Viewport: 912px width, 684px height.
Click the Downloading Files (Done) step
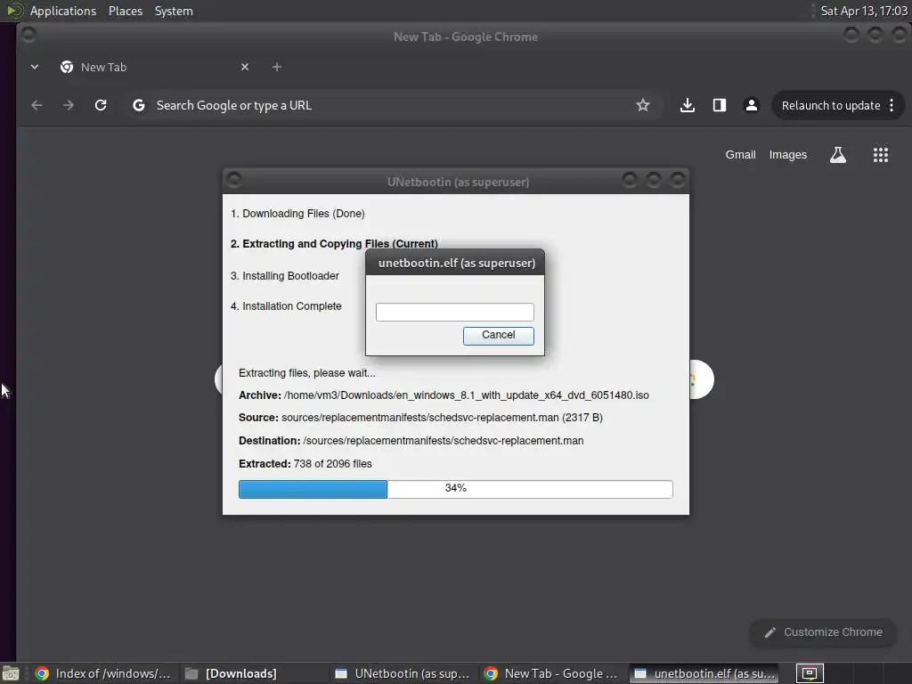pyautogui.click(x=297, y=214)
